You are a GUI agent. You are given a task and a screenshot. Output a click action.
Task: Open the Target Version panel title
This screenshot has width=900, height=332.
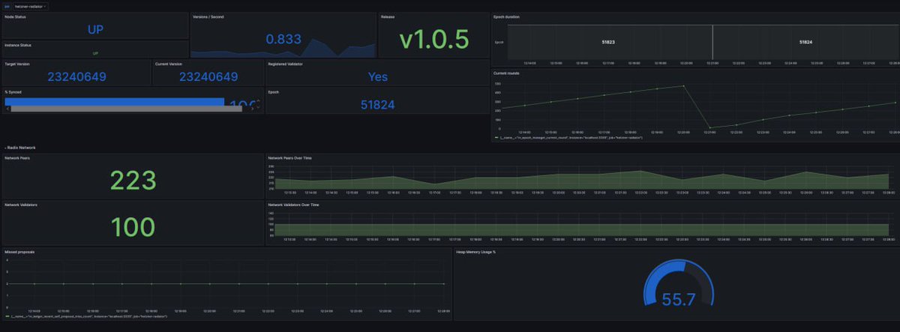click(18, 64)
